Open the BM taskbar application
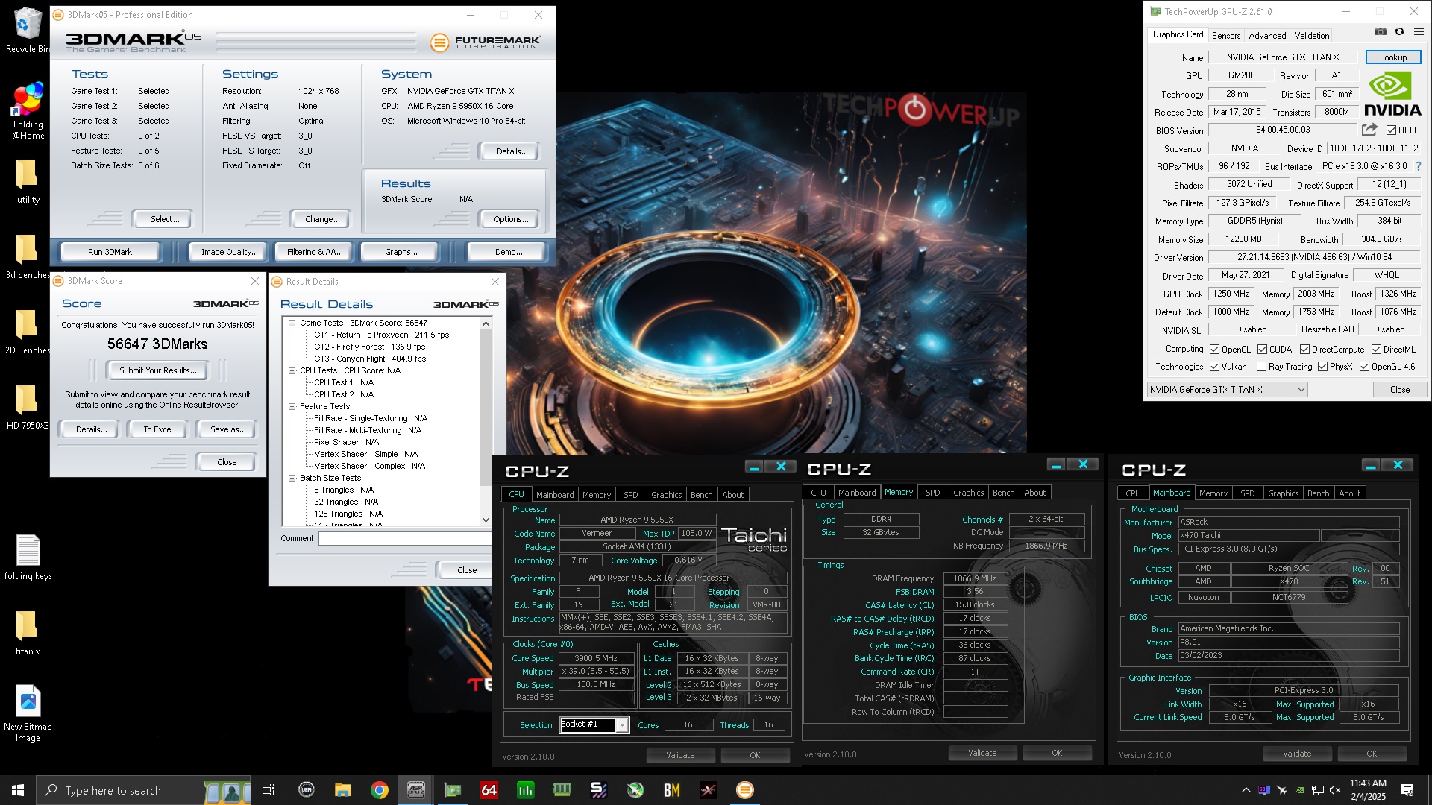Viewport: 1432px width, 805px height. click(672, 790)
